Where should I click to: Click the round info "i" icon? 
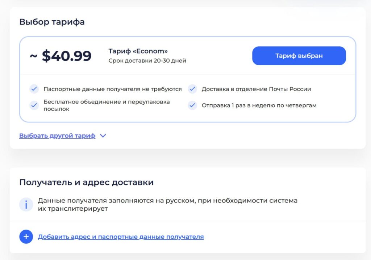click(26, 204)
